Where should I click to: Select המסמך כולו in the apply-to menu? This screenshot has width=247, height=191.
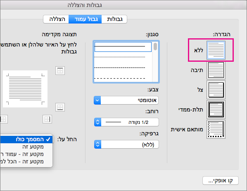[26, 140]
